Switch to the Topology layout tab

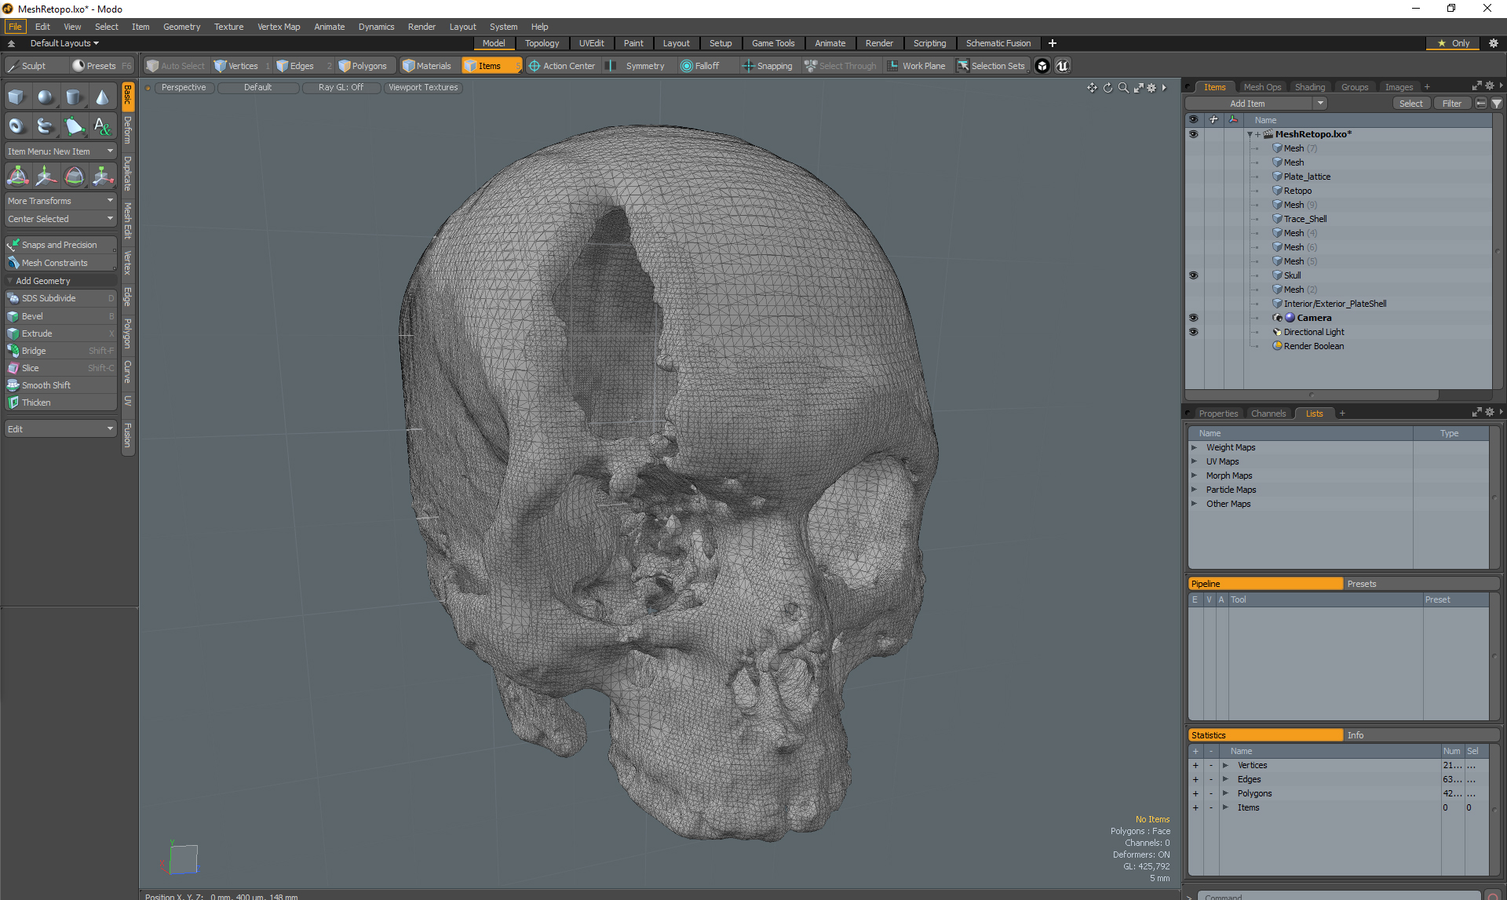coord(542,43)
